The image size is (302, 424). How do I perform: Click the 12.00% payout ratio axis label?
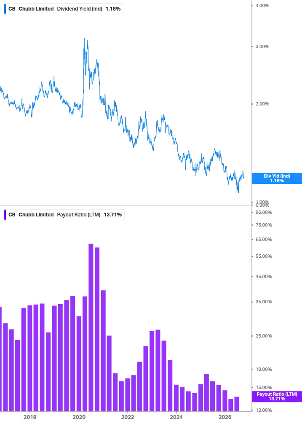pos(264,410)
